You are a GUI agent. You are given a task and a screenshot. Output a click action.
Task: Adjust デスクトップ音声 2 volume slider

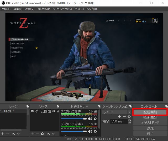74,131
